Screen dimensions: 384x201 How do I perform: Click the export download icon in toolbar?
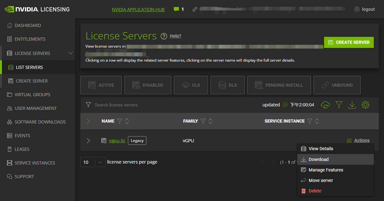pyautogui.click(x=352, y=105)
